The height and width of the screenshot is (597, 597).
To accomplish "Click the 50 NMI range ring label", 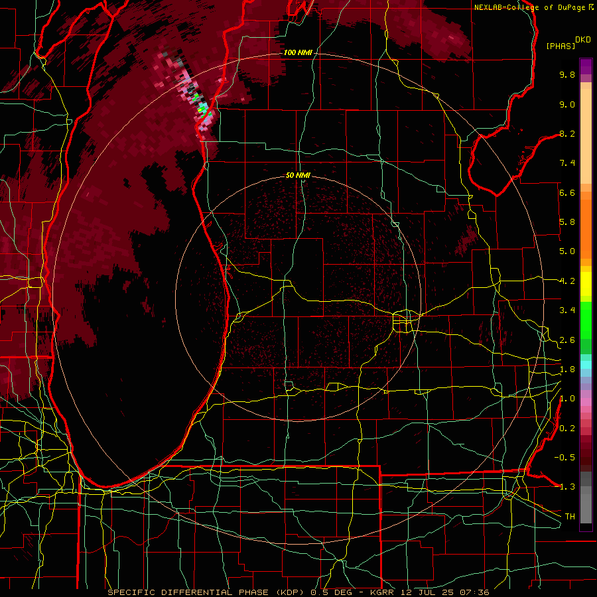I will click(x=298, y=176).
